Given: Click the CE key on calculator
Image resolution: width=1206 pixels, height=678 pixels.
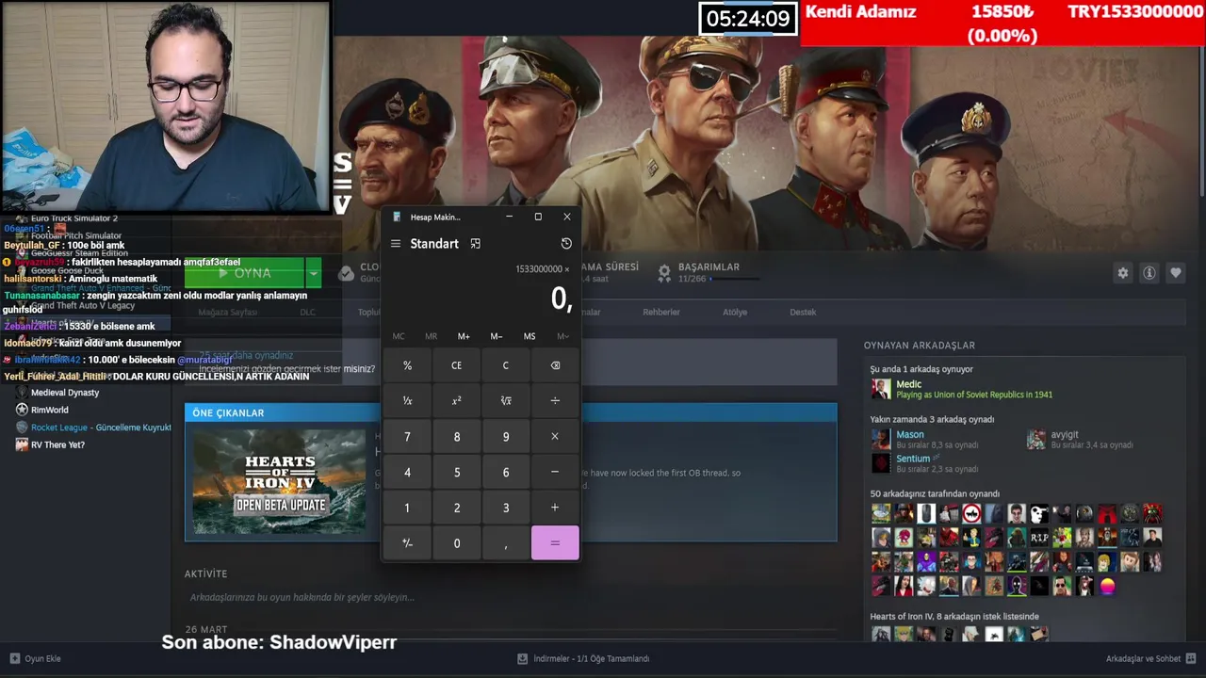Looking at the screenshot, I should pos(456,365).
